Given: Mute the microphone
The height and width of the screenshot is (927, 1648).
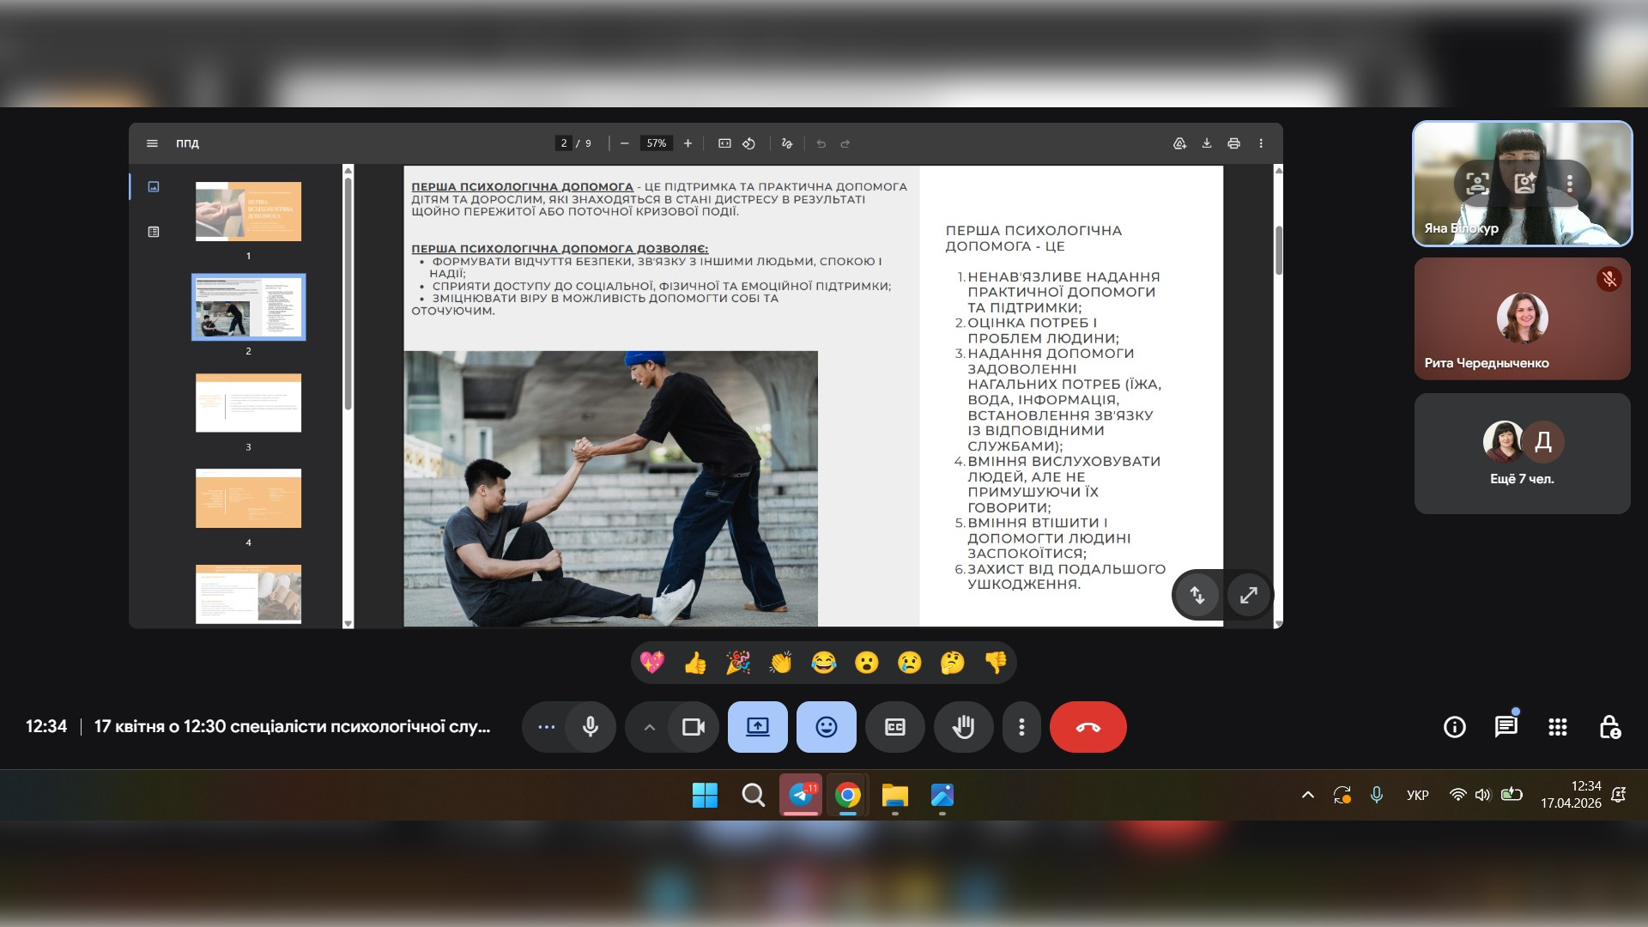Looking at the screenshot, I should (591, 727).
